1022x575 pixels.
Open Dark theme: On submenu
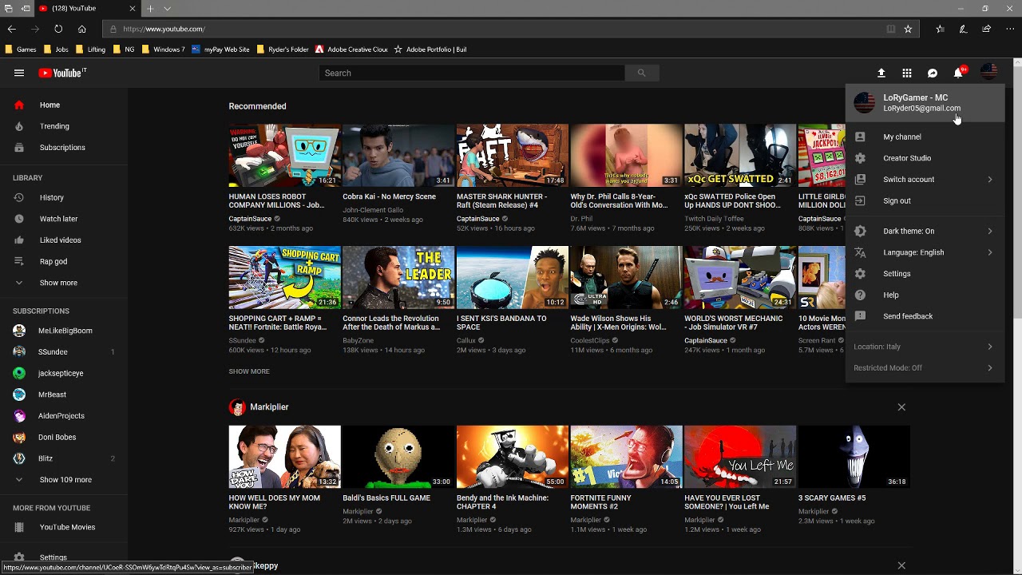[925, 231]
